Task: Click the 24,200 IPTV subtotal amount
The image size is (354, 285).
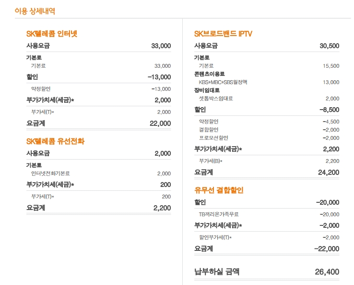Action: [328, 172]
